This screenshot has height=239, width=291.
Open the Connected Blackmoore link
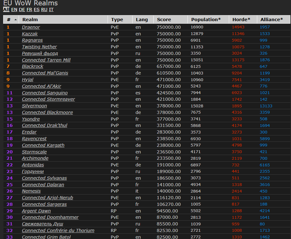[x=47, y=112]
